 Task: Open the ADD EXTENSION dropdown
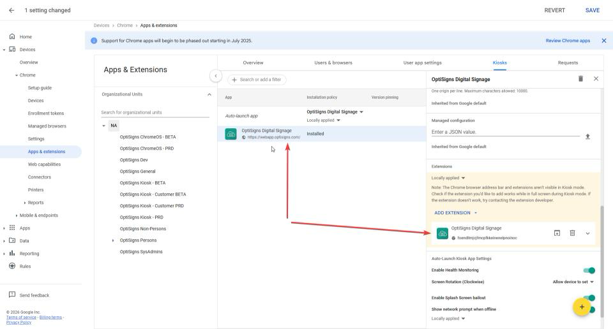click(455, 213)
